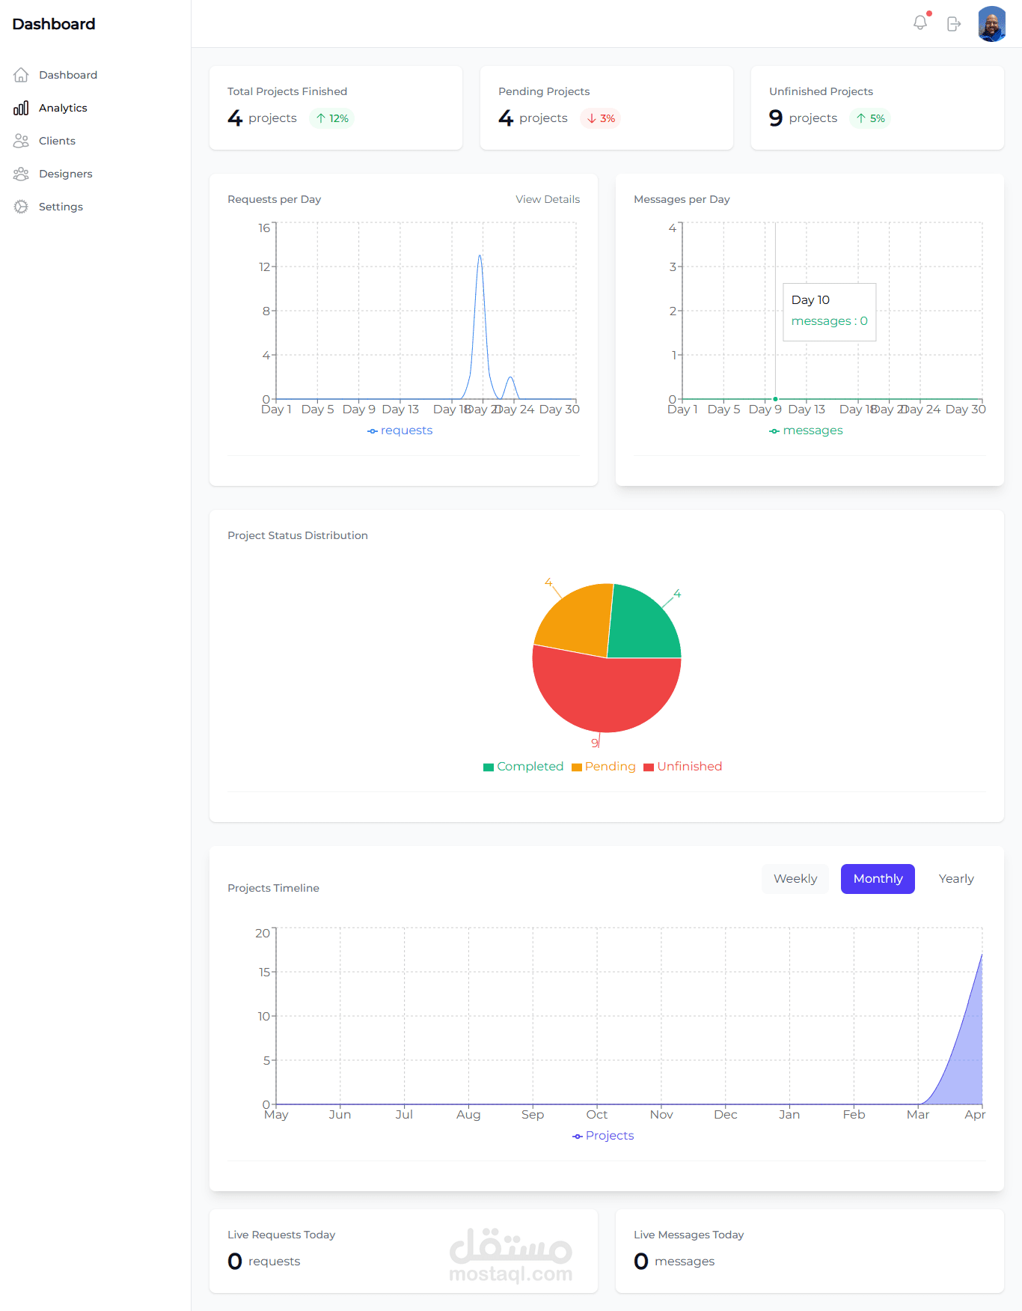Screen dimensions: 1022x1311
Task: Select the Monthly timeline option
Action: coord(878,879)
